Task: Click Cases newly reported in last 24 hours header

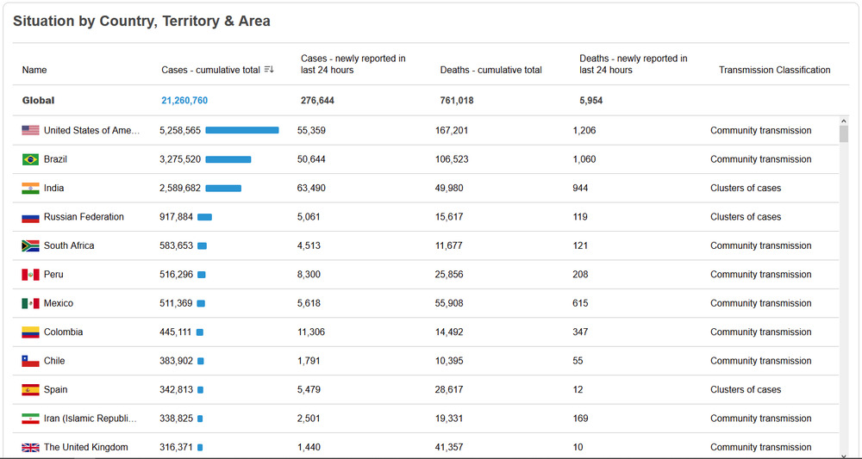Action: point(353,65)
